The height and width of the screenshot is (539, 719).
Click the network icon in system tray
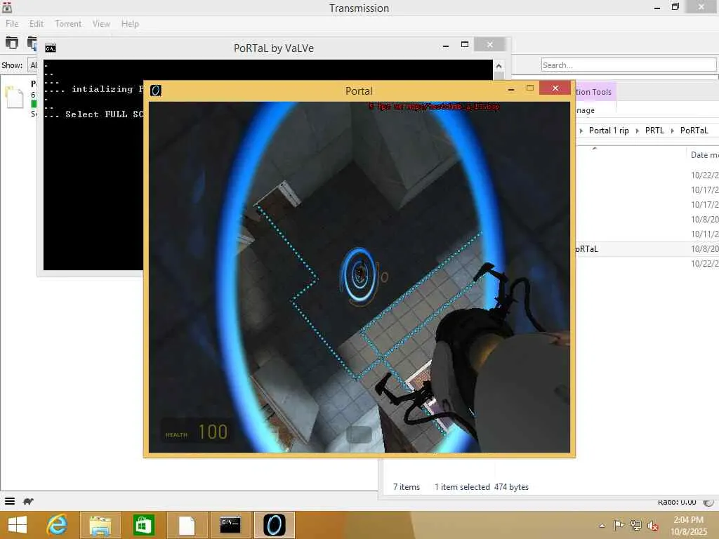[x=635, y=525]
